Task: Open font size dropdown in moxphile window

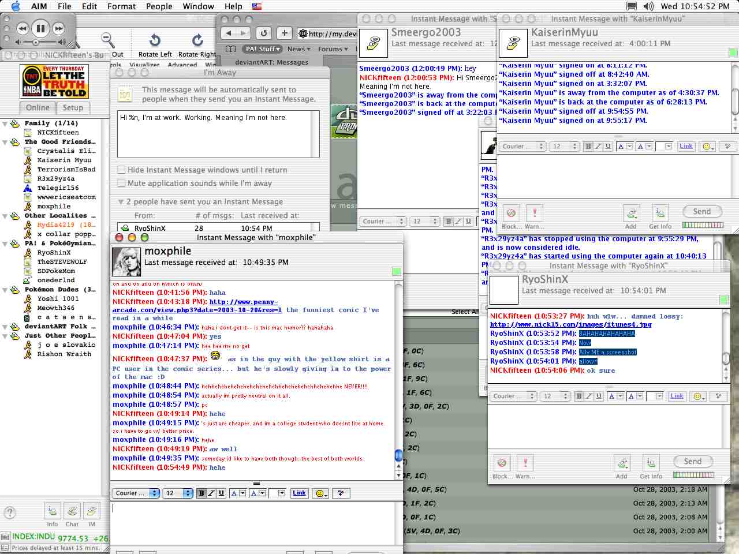Action: [178, 493]
